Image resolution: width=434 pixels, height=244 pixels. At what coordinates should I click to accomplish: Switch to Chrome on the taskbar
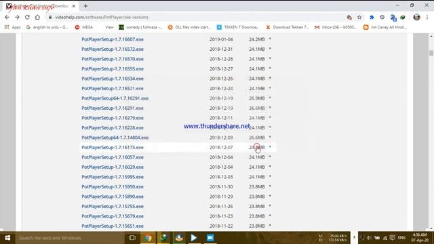[x=148, y=238]
